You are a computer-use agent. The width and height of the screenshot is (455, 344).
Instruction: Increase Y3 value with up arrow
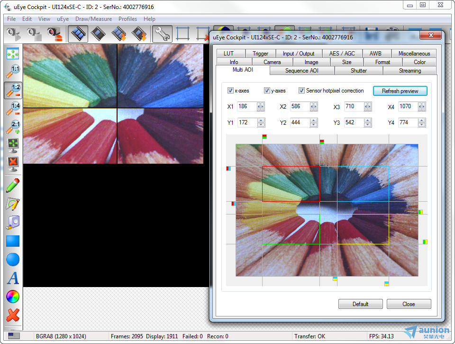[x=368, y=121]
